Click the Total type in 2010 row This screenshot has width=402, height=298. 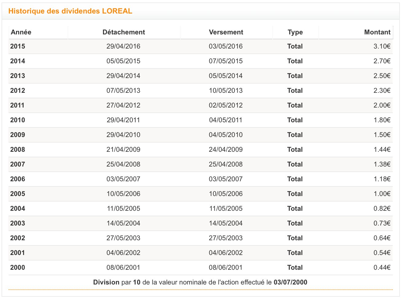pyautogui.click(x=295, y=120)
